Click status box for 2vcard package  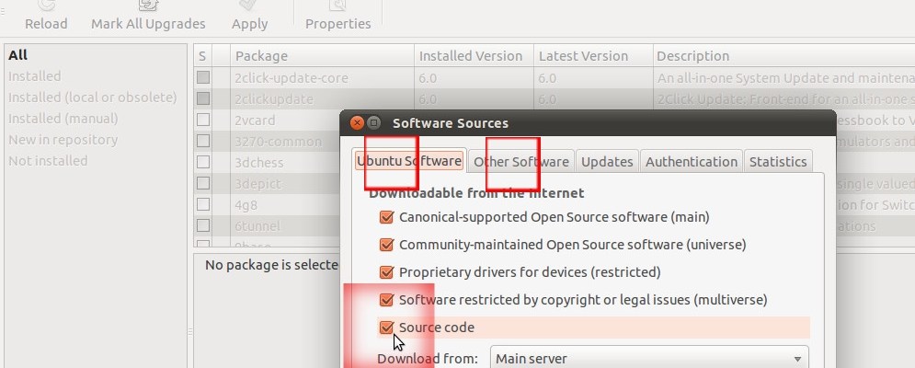point(203,121)
